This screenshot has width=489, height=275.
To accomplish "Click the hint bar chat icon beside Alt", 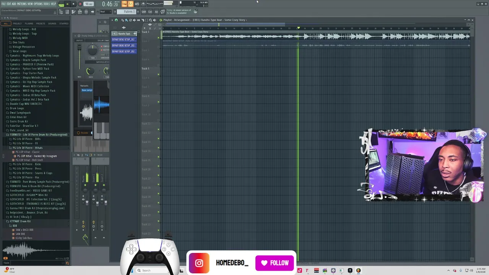I will 163,12.
